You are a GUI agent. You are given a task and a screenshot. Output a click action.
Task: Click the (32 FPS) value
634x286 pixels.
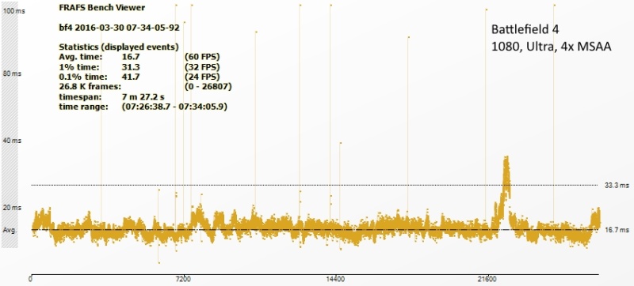click(202, 66)
